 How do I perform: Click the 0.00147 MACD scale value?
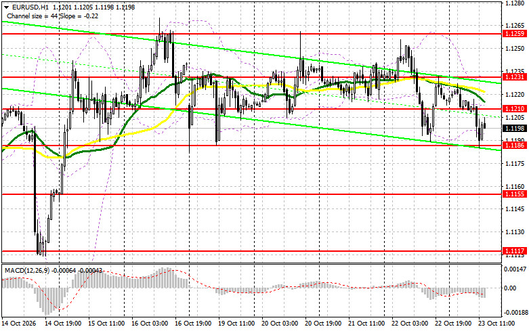515,269
